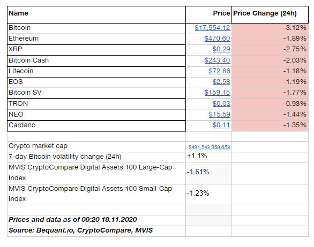Open the Ethereum price link $470.60
Screen dimensions: 314x247
217,38
